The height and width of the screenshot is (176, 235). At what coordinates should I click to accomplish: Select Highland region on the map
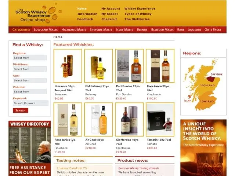point(207,85)
